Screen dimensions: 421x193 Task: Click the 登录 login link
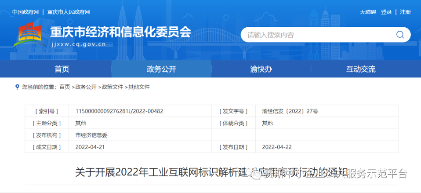(386, 12)
